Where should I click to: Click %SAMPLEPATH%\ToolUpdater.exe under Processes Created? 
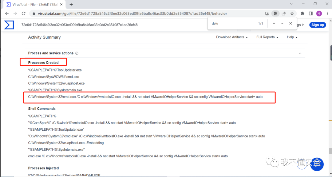(55, 70)
